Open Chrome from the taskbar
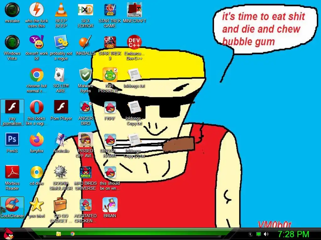The image size is (321, 240). 72,234
